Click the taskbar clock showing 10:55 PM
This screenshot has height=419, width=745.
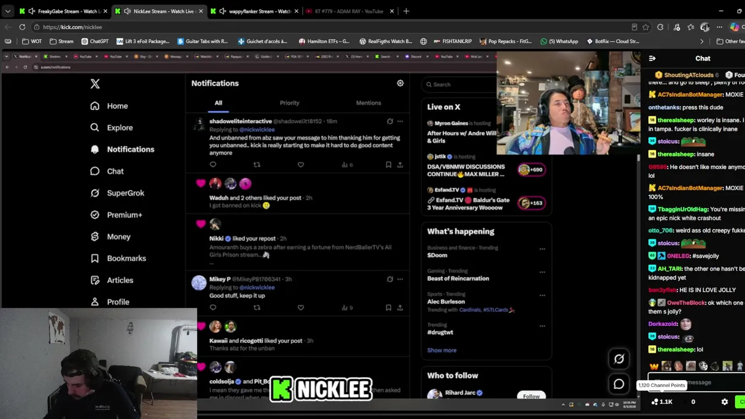(x=630, y=404)
